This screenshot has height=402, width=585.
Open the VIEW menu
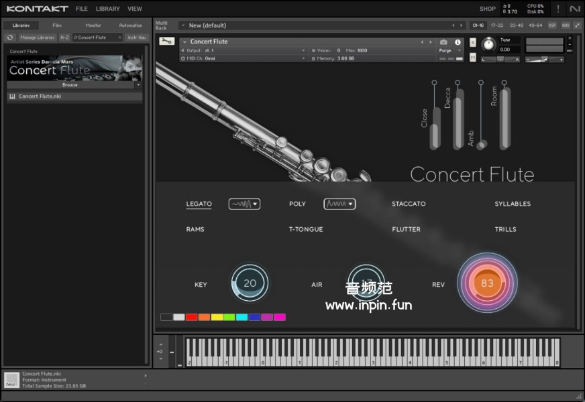(135, 9)
